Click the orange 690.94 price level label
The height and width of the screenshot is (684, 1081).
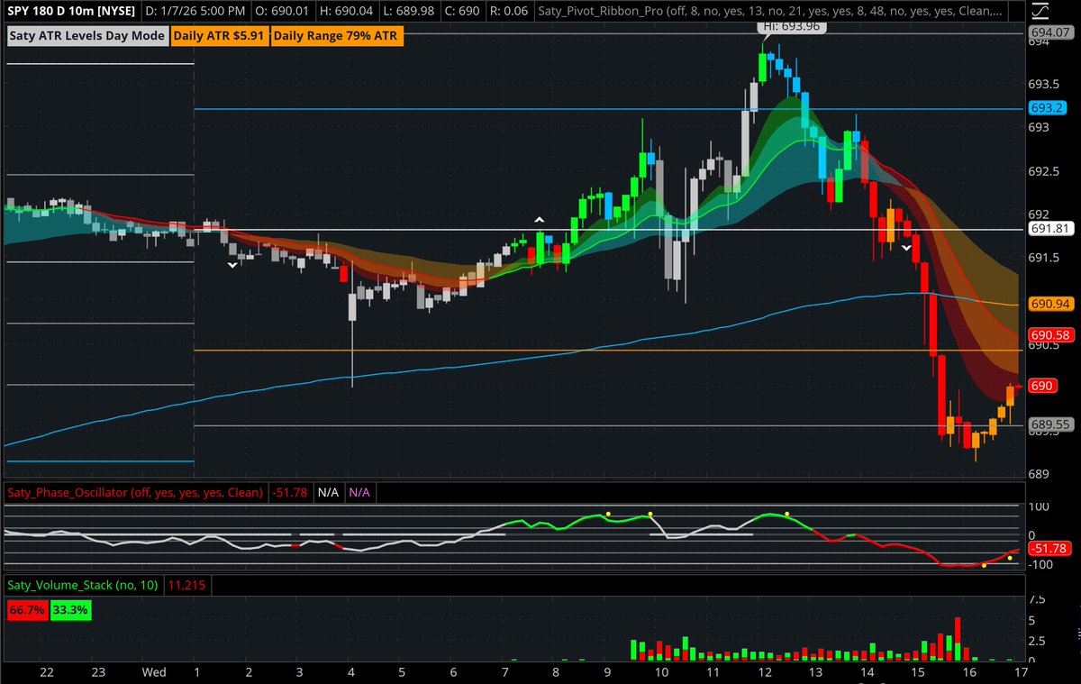(1049, 304)
